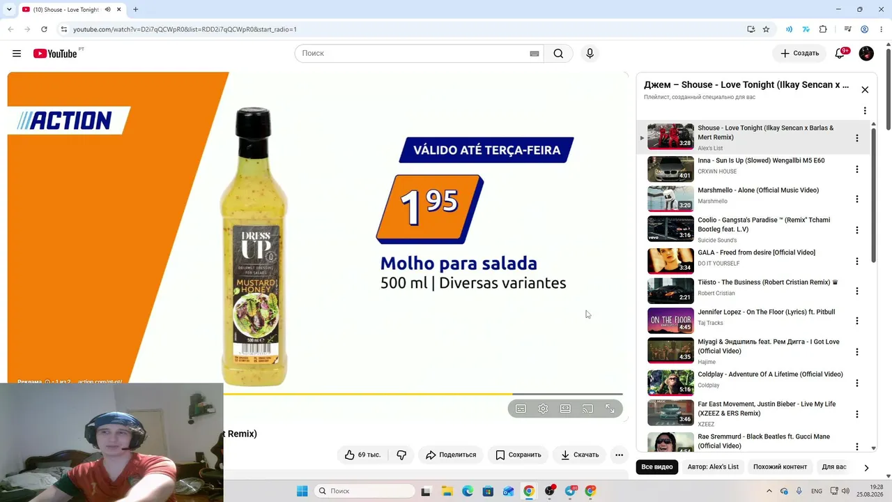Image resolution: width=892 pixels, height=502 pixels.
Task: Select the Все видео chip
Action: (x=657, y=467)
